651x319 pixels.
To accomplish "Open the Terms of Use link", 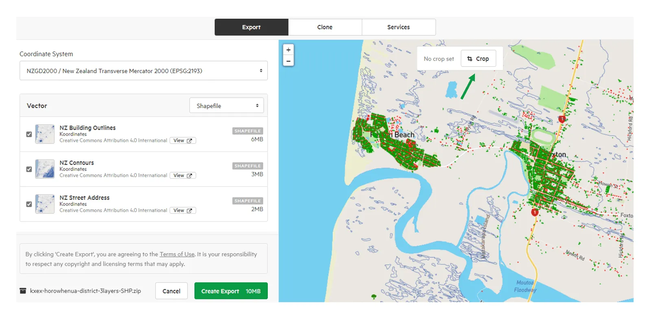I will point(177,254).
